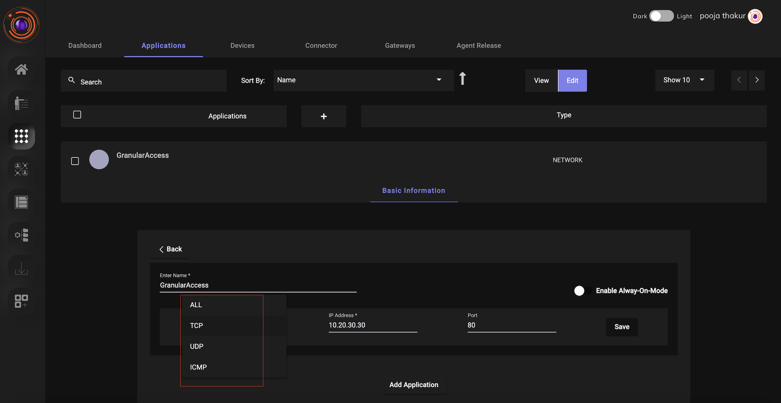Switch to the Applications tab
This screenshot has height=403, width=781.
[163, 45]
